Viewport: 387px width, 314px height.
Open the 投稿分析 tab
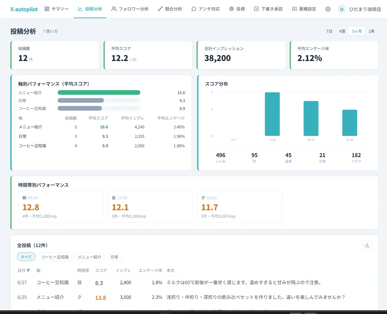90,9
